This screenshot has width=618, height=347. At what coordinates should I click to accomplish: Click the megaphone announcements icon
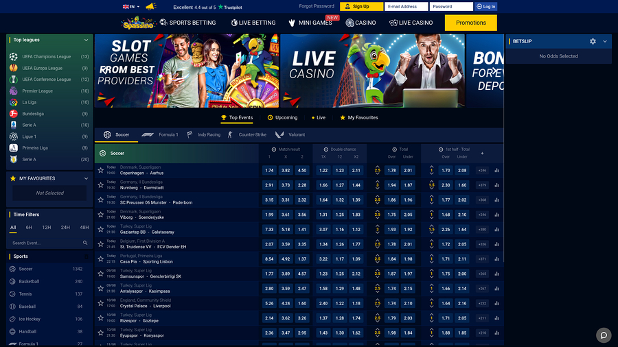coord(151,6)
